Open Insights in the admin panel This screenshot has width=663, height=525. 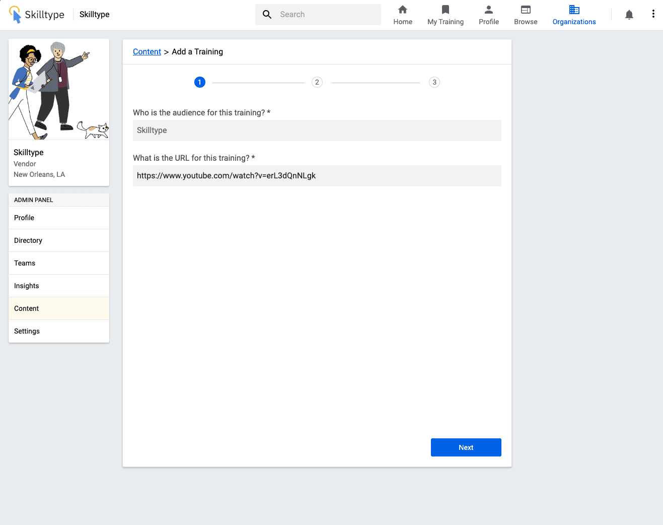(x=59, y=286)
